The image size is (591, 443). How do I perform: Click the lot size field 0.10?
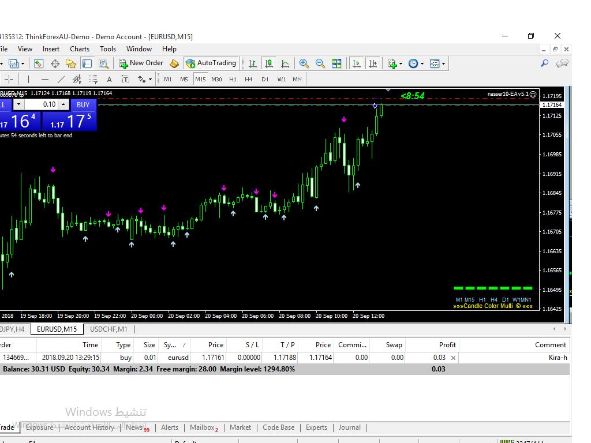[41, 104]
